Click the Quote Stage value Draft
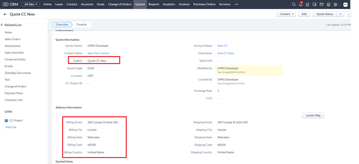The width and height of the screenshot is (359, 164). tap(91, 68)
